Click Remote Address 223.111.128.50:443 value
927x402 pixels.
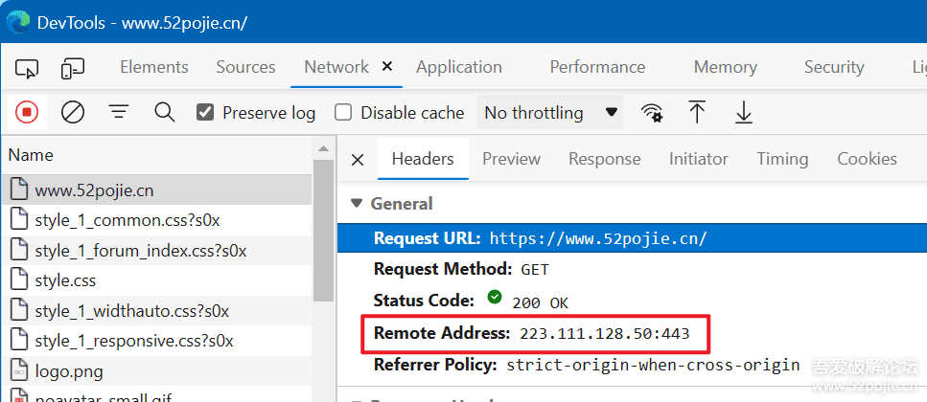604,333
